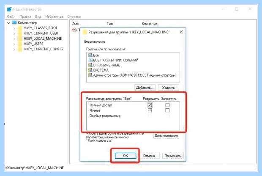Open the Справка menu

[74, 16]
